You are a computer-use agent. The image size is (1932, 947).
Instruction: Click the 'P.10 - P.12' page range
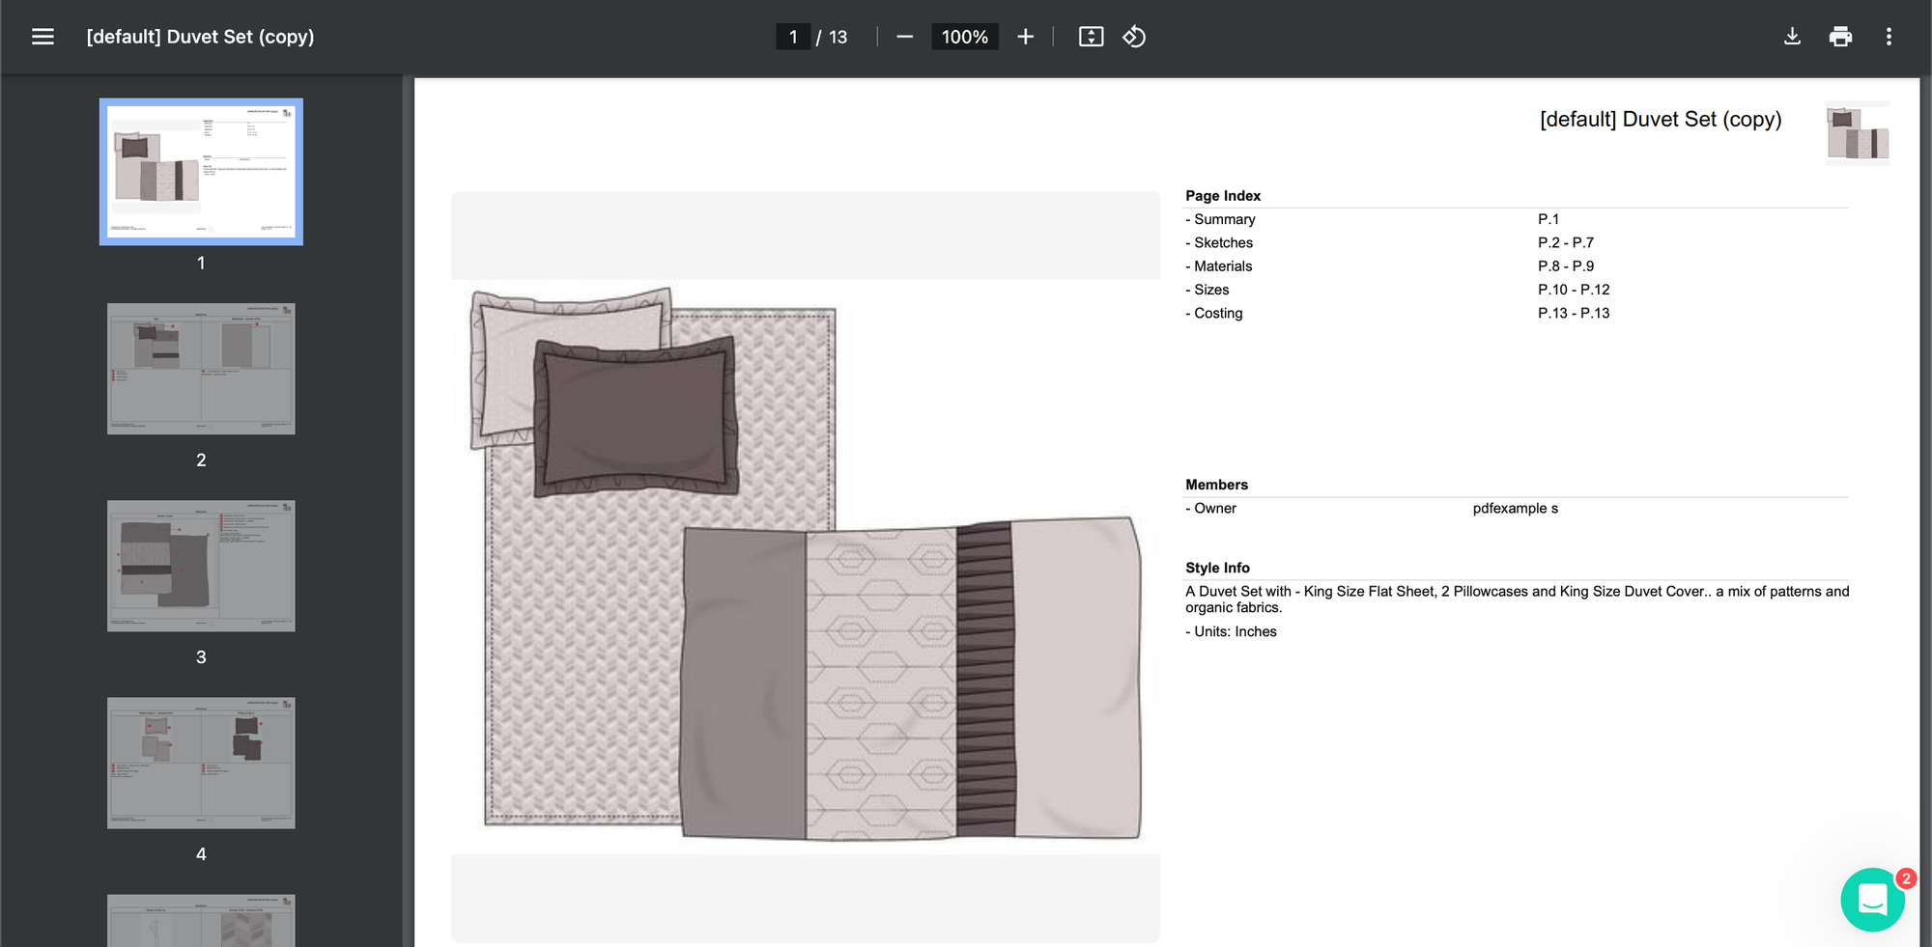pyautogui.click(x=1574, y=290)
